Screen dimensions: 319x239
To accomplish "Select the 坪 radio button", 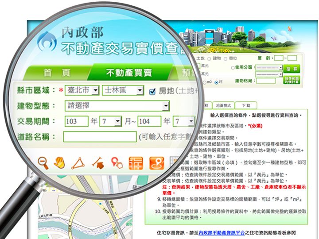I will click(x=216, y=82).
